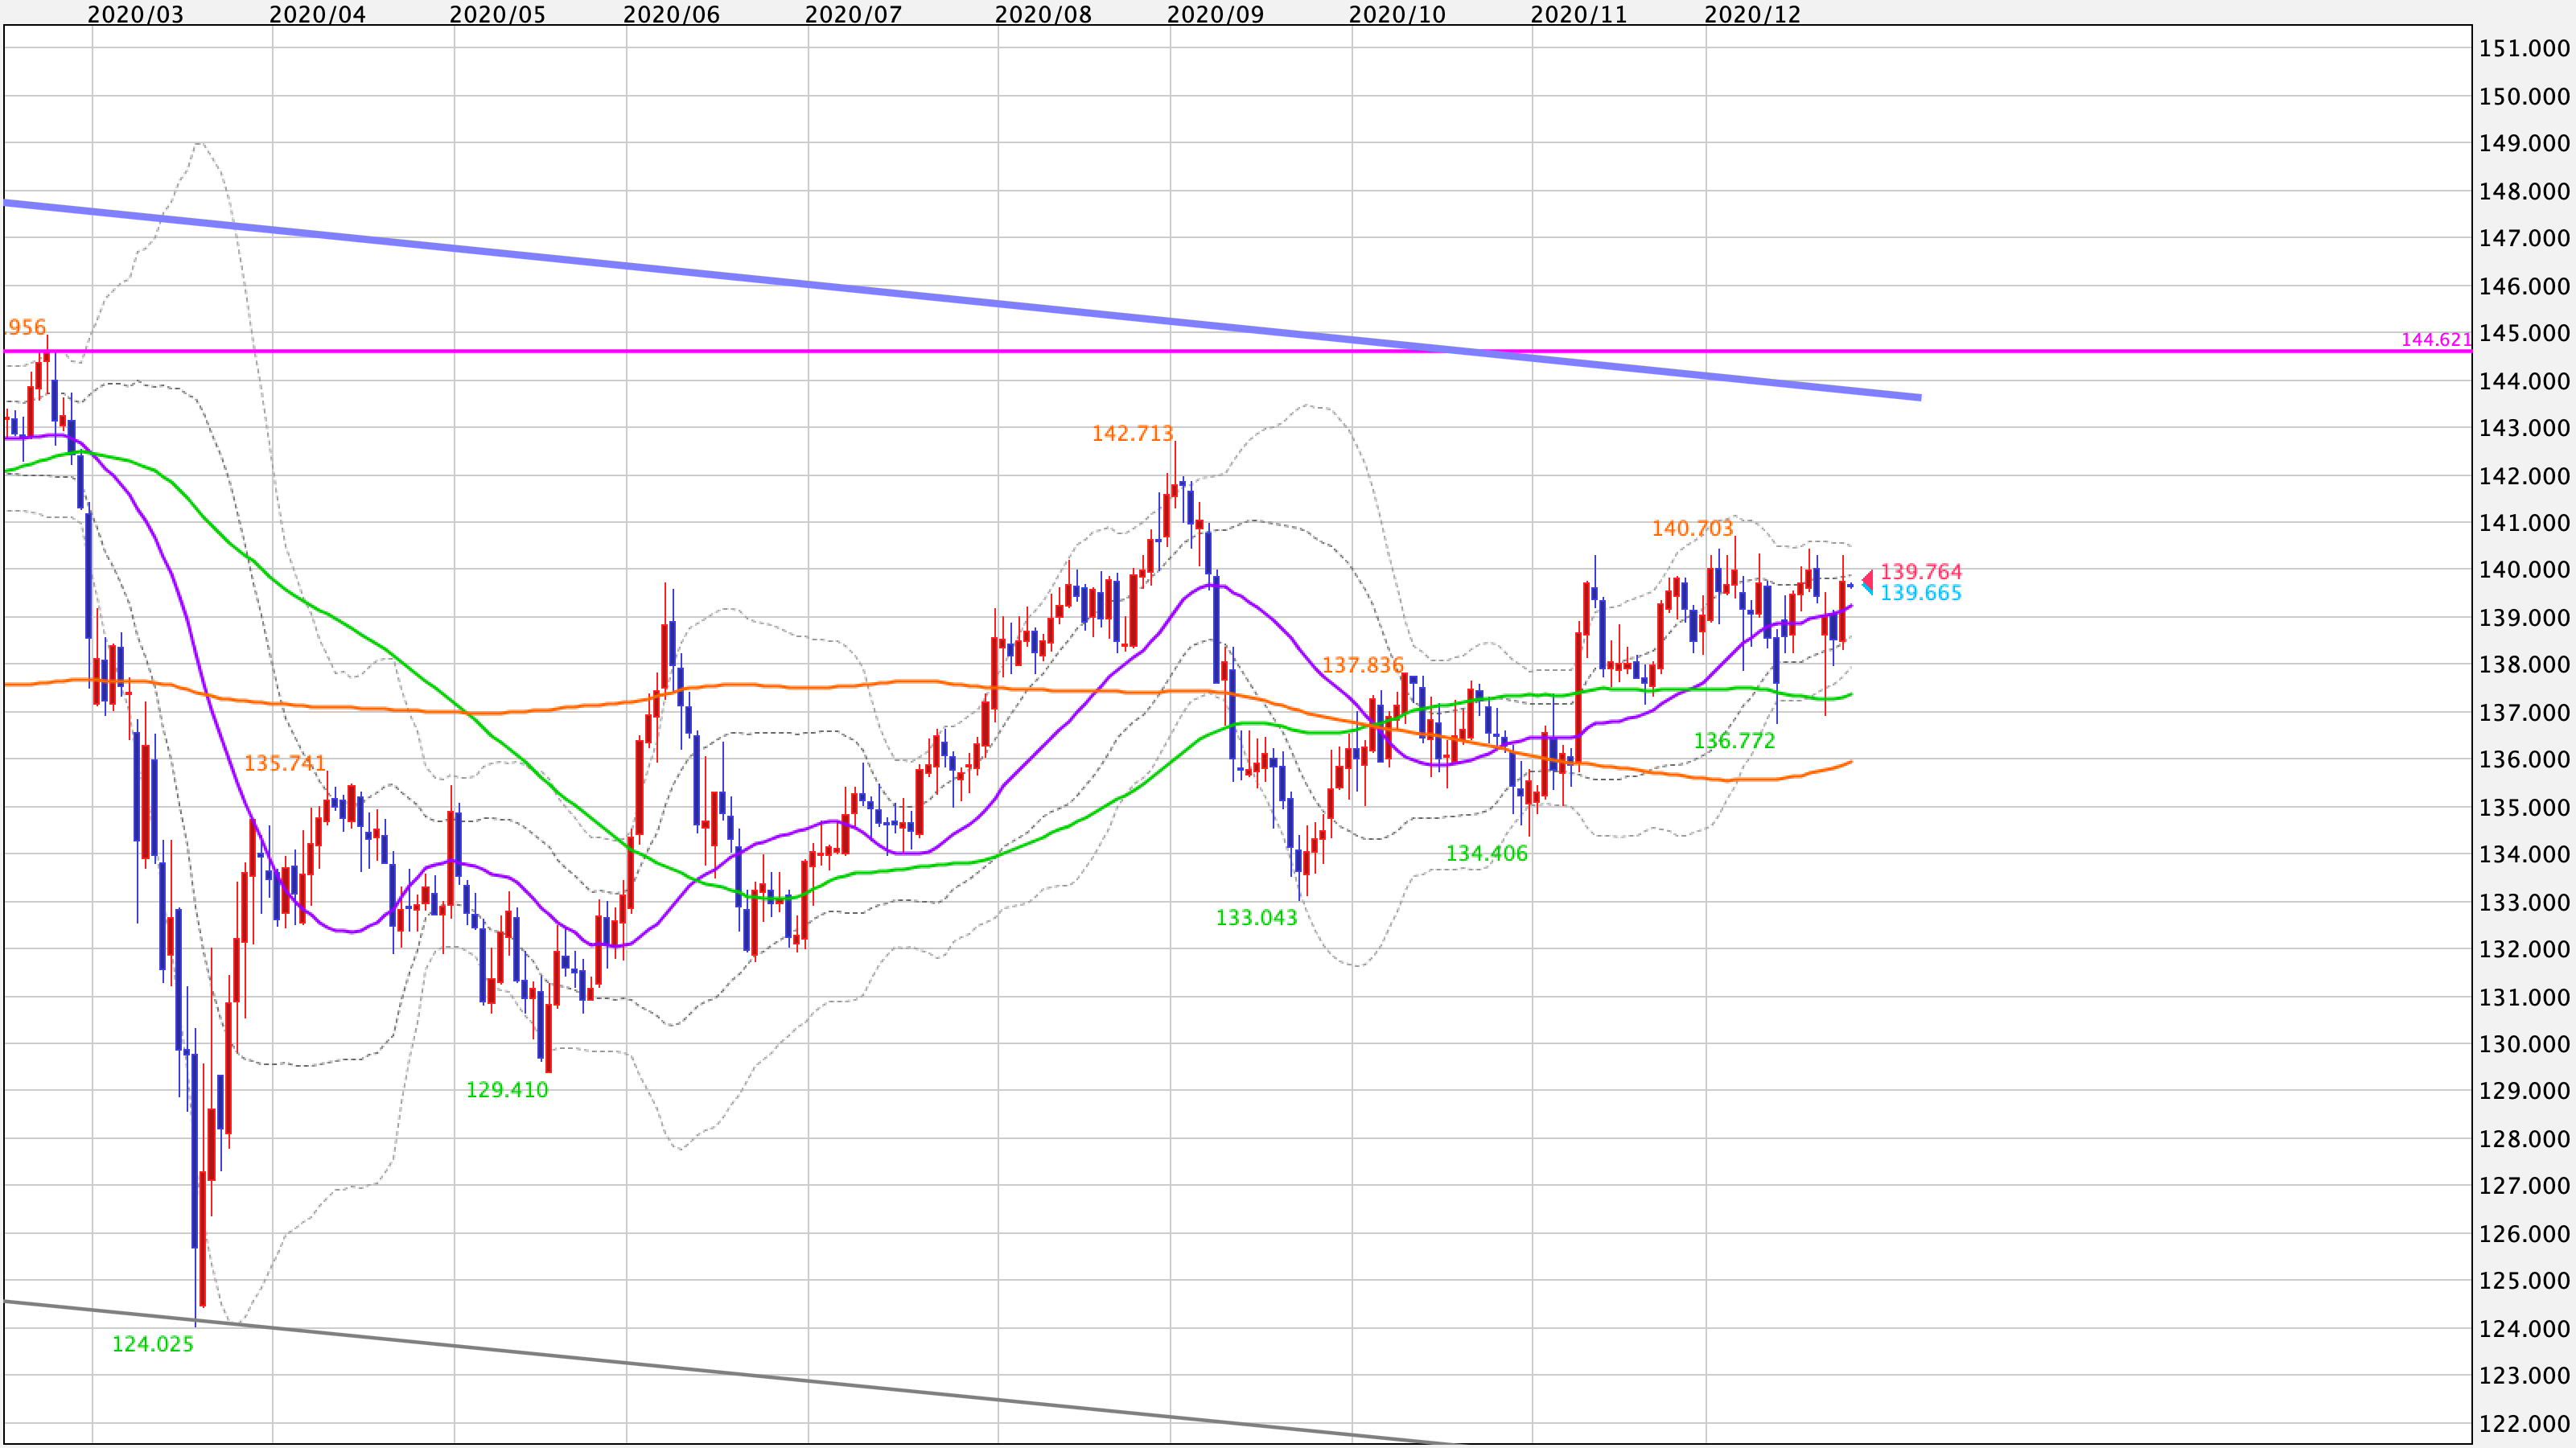
Task: Click 126.000 on the price axis
Action: (x=2524, y=1234)
